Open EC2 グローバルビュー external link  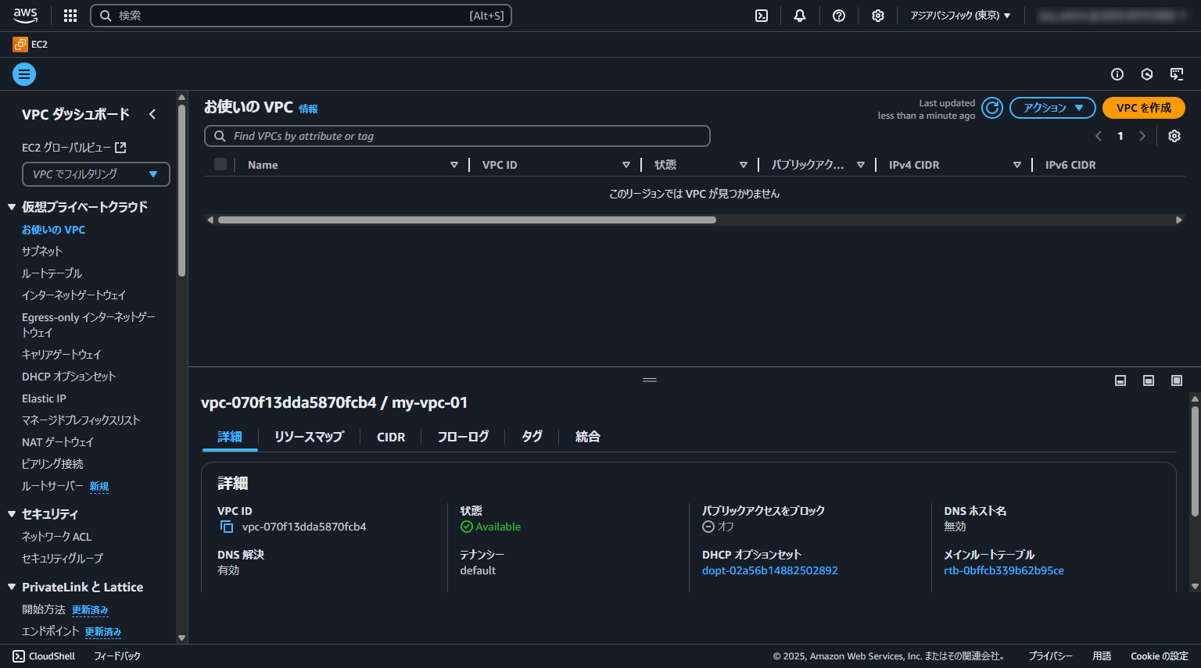pyautogui.click(x=74, y=148)
